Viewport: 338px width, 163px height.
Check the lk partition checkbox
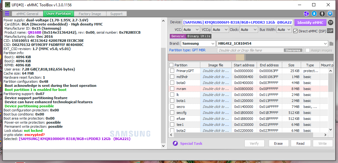pos(172,94)
